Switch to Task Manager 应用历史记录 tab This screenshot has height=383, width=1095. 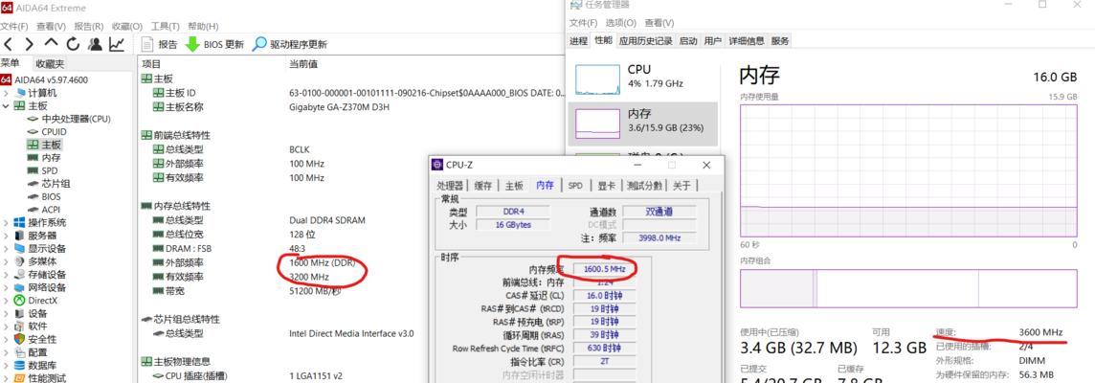(646, 40)
